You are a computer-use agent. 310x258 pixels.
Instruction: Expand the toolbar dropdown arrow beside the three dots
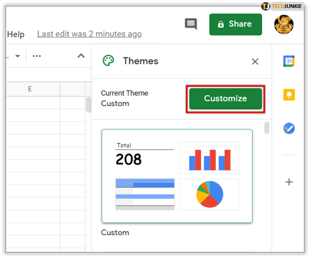[x=18, y=56]
